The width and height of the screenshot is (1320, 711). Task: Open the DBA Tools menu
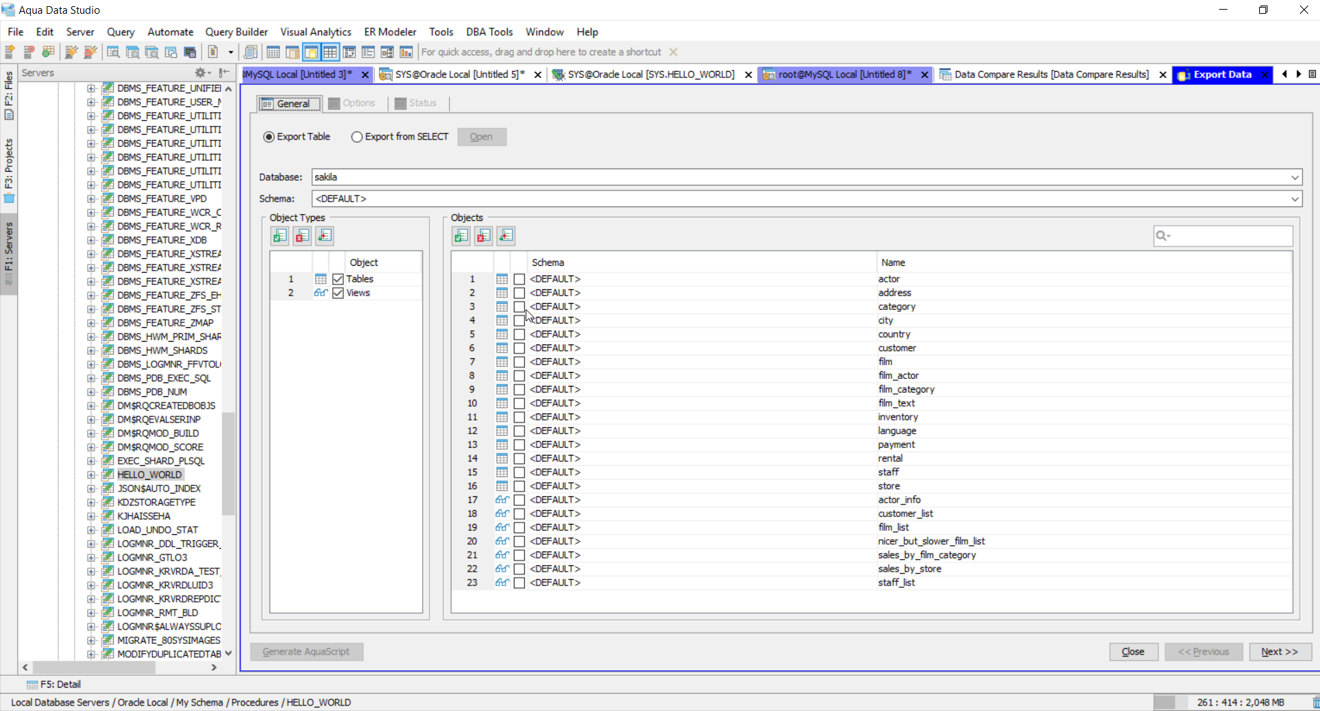489,32
